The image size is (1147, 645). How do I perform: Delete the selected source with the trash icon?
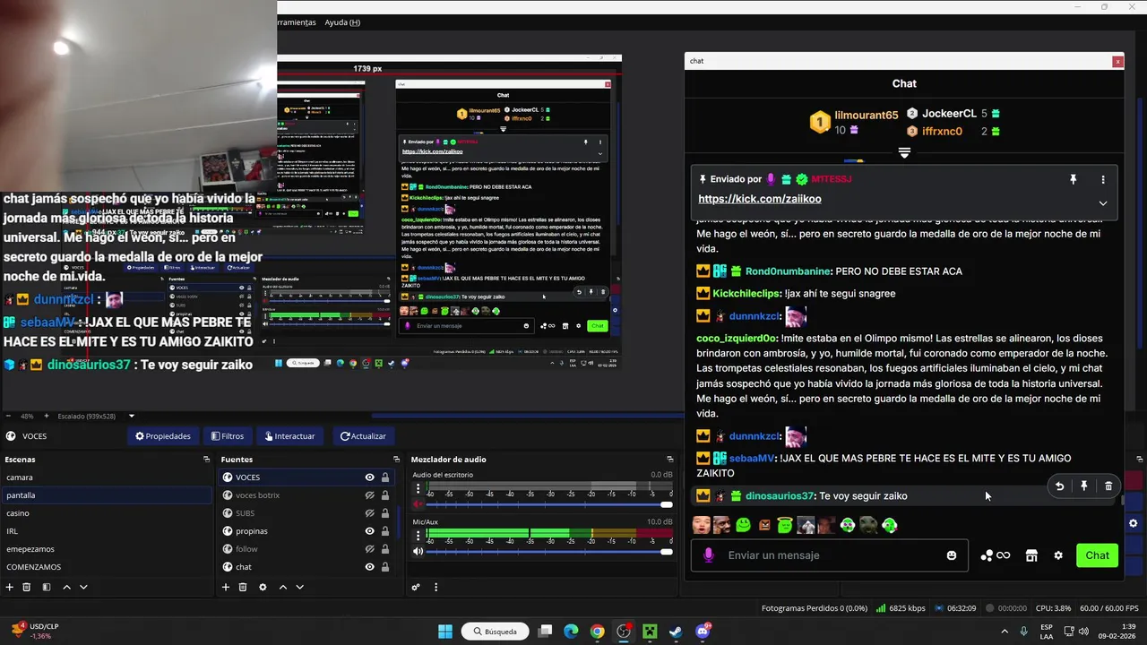click(x=243, y=587)
